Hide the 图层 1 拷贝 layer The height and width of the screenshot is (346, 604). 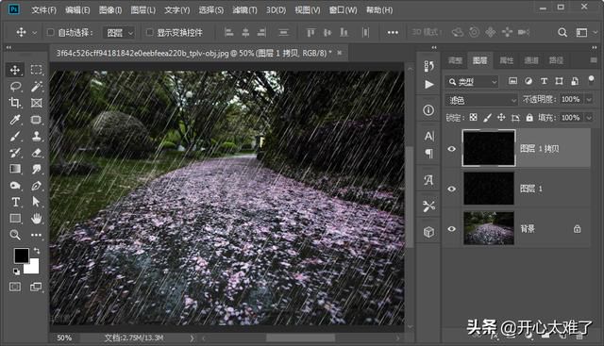pyautogui.click(x=452, y=149)
